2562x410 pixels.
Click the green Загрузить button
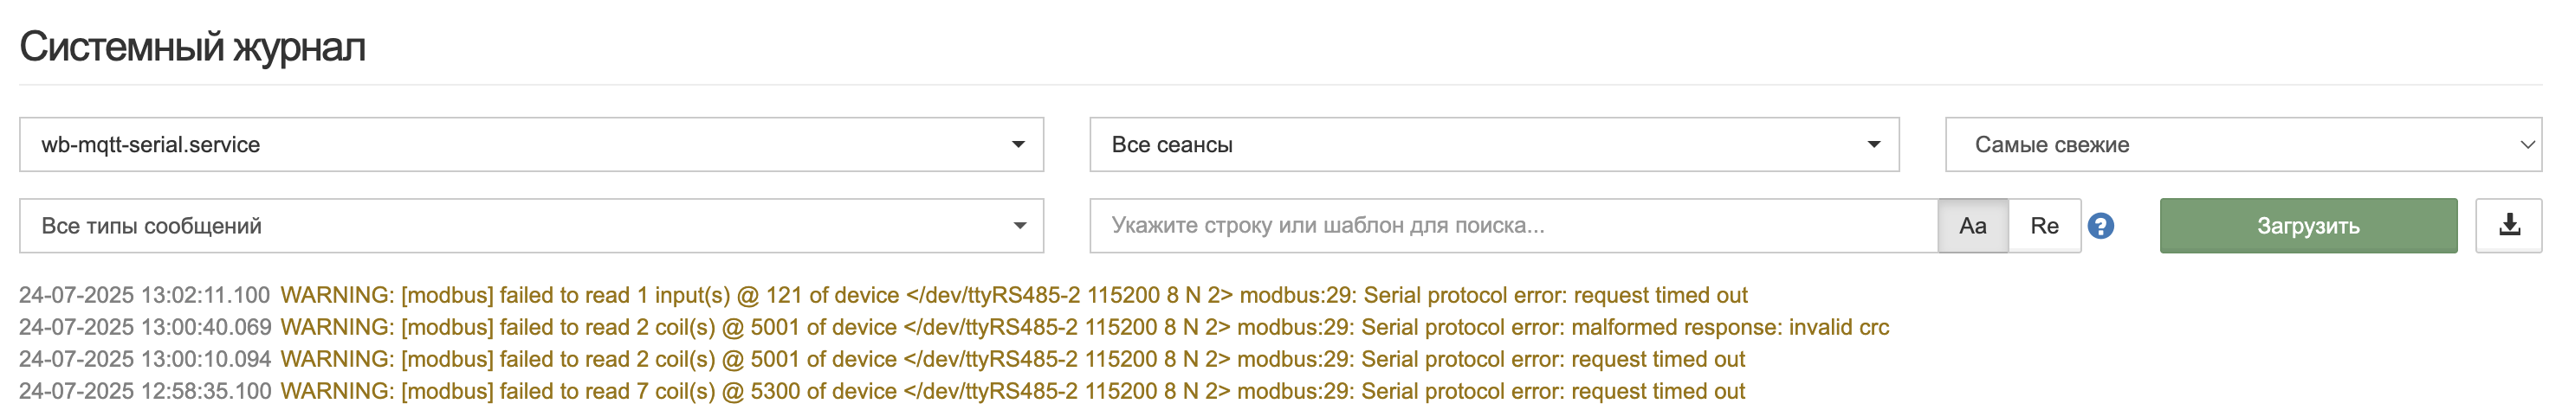pos(2307,226)
